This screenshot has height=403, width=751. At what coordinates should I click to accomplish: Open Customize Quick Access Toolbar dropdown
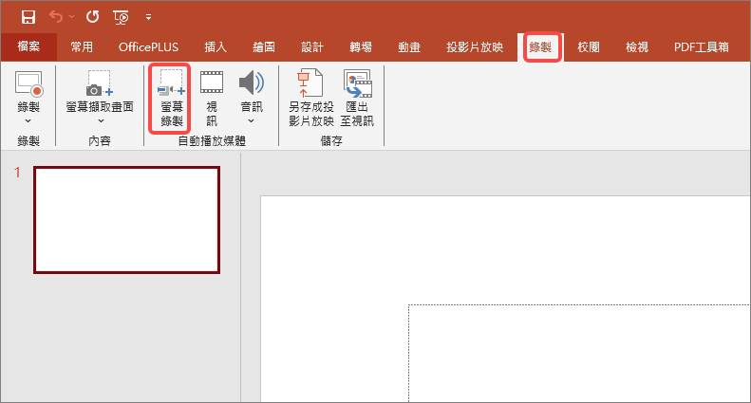tap(148, 17)
